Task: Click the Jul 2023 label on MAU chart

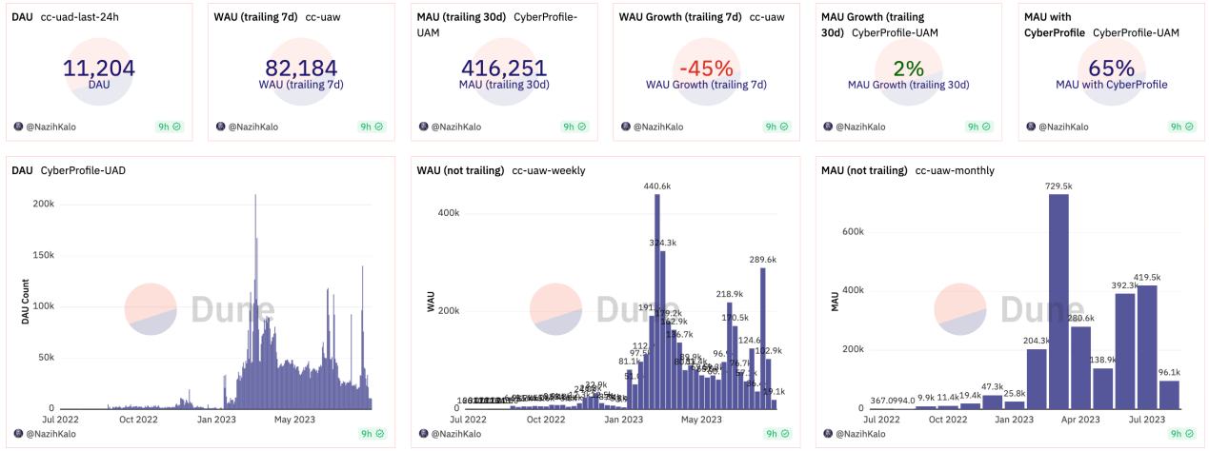Action: coord(1146,418)
